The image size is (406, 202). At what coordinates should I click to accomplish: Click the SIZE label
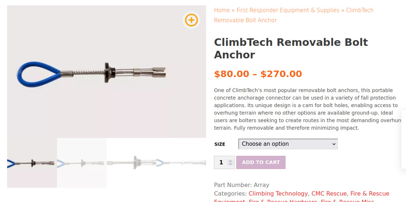220,144
